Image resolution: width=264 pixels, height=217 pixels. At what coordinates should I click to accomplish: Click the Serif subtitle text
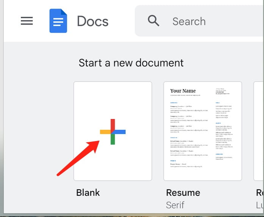coord(175,205)
